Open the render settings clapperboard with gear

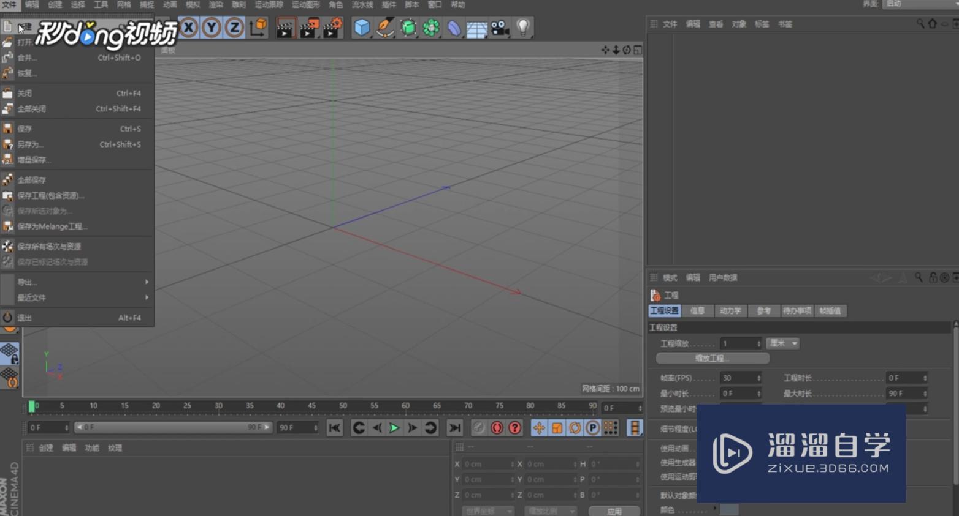(x=332, y=28)
